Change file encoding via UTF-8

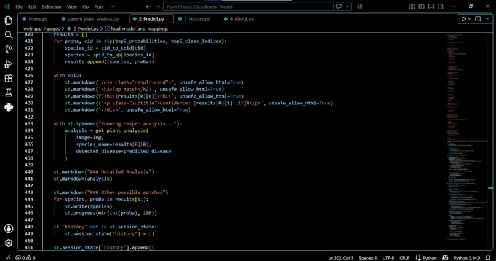(388, 258)
